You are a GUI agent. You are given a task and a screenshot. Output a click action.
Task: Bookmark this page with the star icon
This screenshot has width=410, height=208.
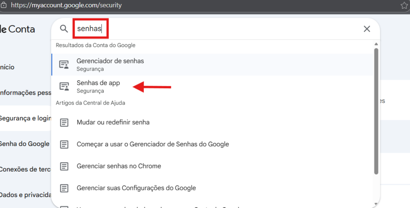click(404, 6)
